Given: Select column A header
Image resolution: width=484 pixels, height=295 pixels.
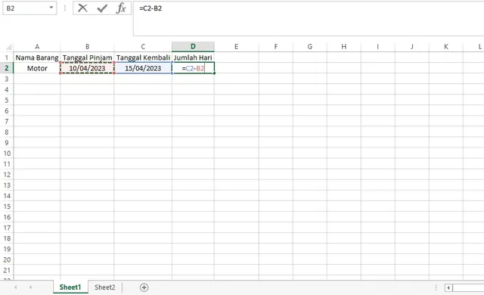Looking at the screenshot, I should pyautogui.click(x=37, y=47).
